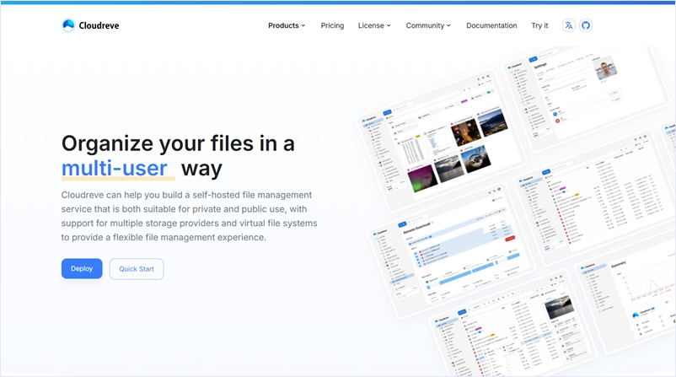
Task: Open the language translation switcher
Action: pos(569,25)
